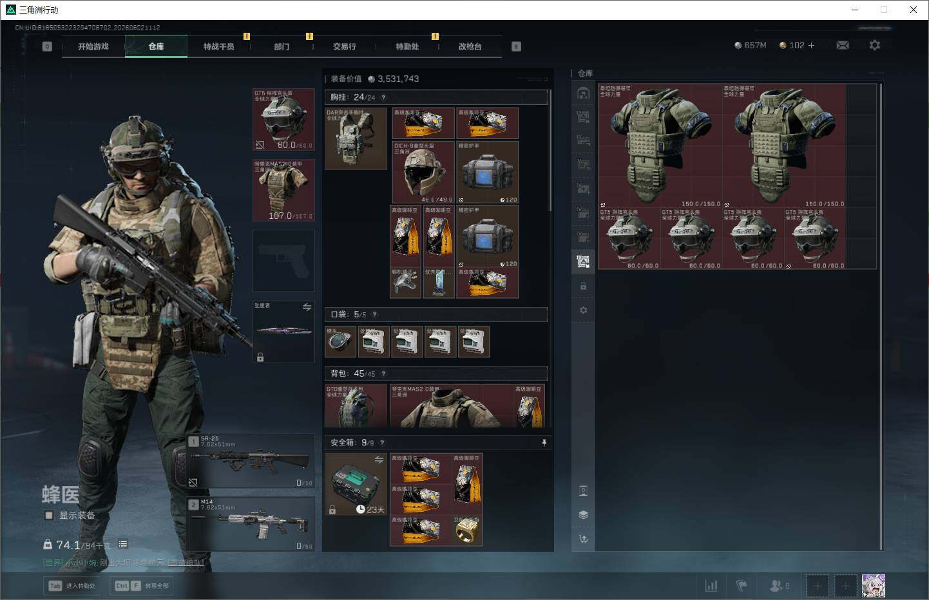Open the warehouse sidebar gear icon
This screenshot has height=600, width=929.
pyautogui.click(x=583, y=310)
